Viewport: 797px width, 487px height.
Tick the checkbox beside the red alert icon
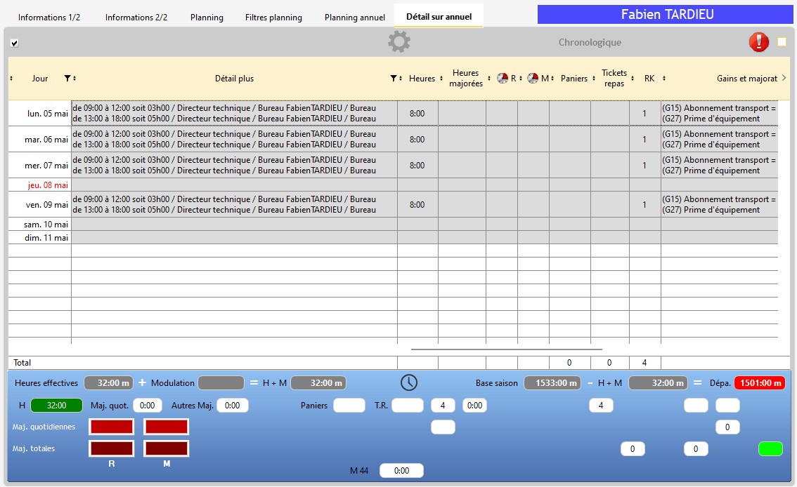tap(782, 42)
